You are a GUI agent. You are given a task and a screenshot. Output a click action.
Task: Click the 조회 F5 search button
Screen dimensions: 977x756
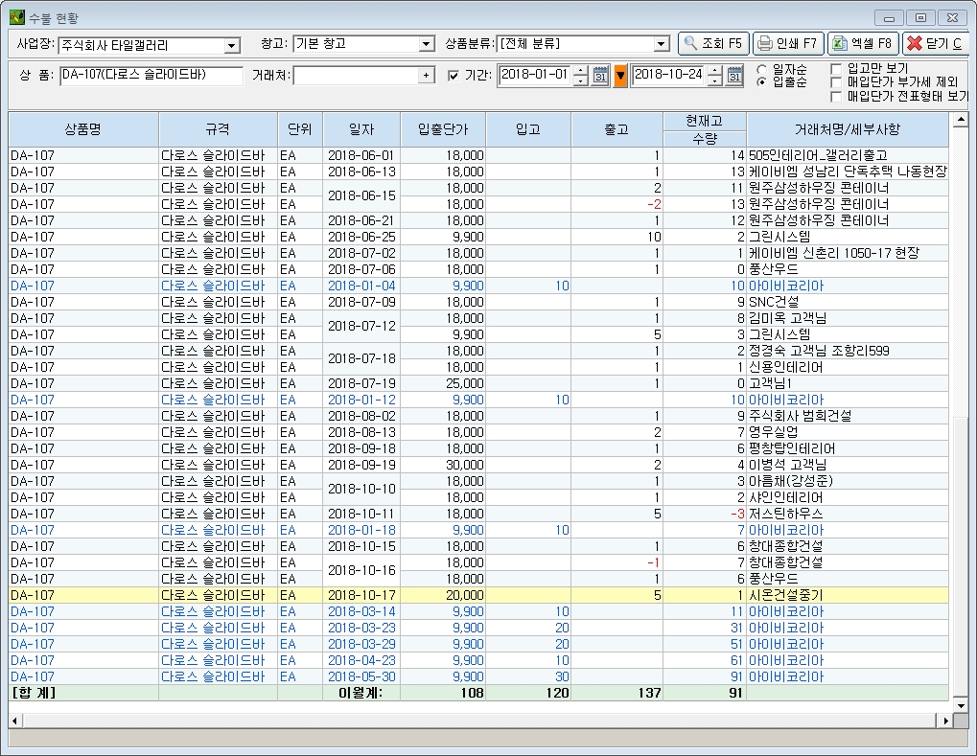[x=713, y=43]
